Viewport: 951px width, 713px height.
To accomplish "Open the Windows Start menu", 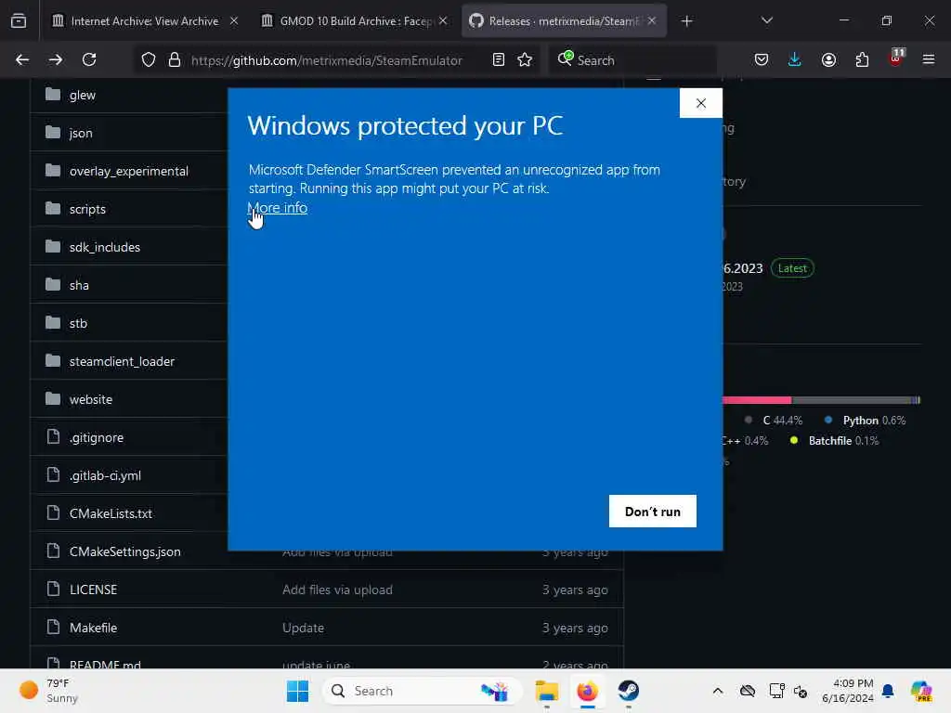I will coord(297,691).
